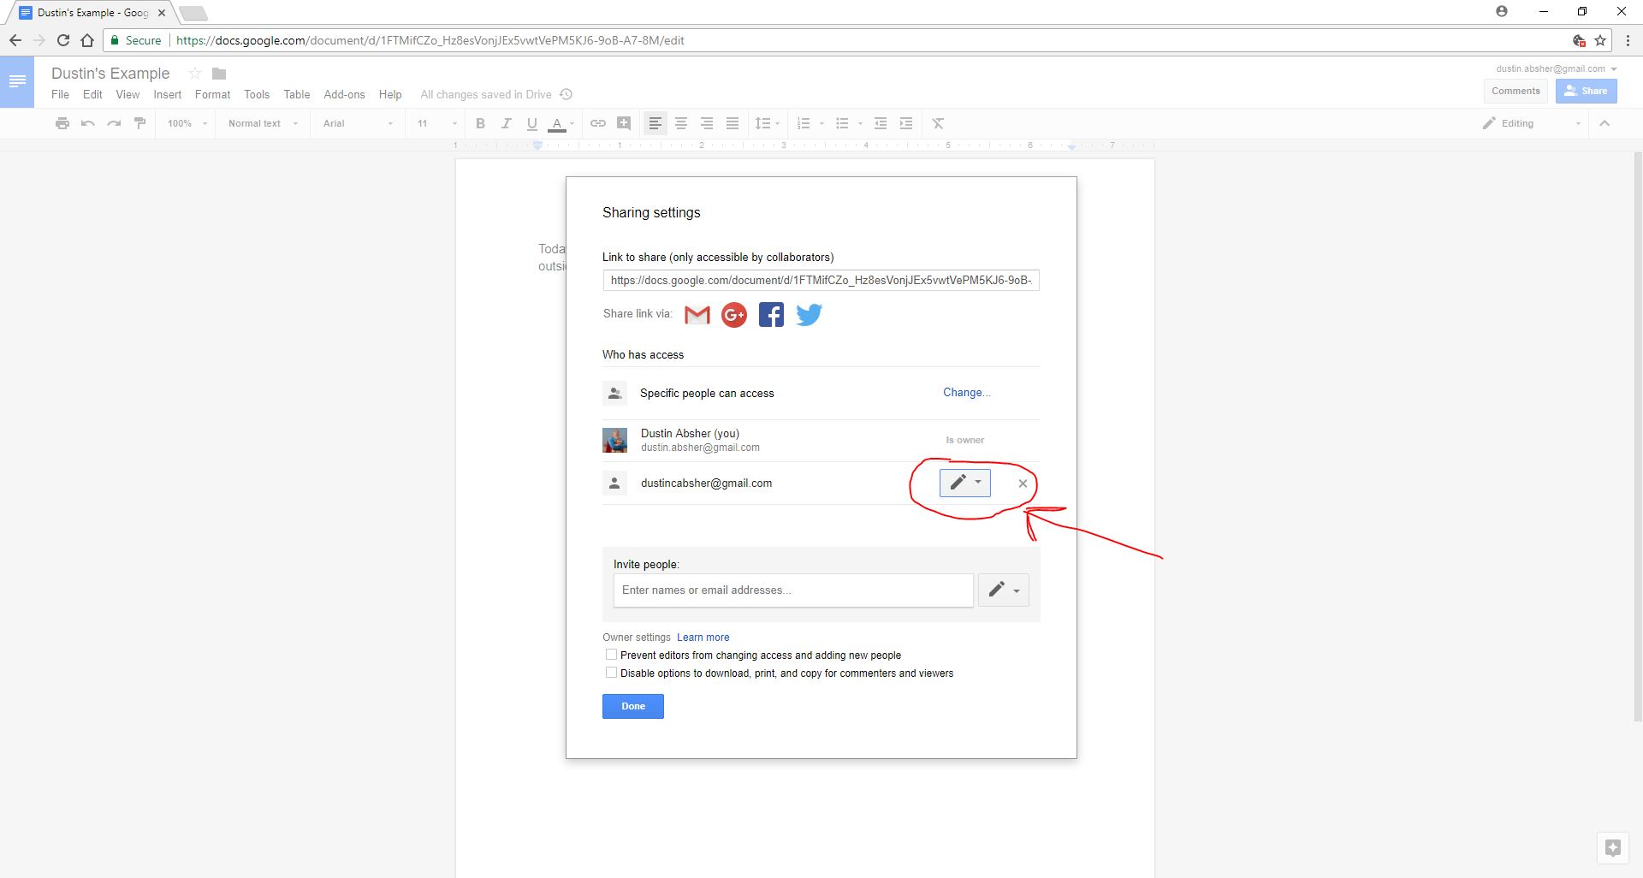The height and width of the screenshot is (878, 1643).
Task: Bookmark this page with star
Action: [x=1600, y=40]
